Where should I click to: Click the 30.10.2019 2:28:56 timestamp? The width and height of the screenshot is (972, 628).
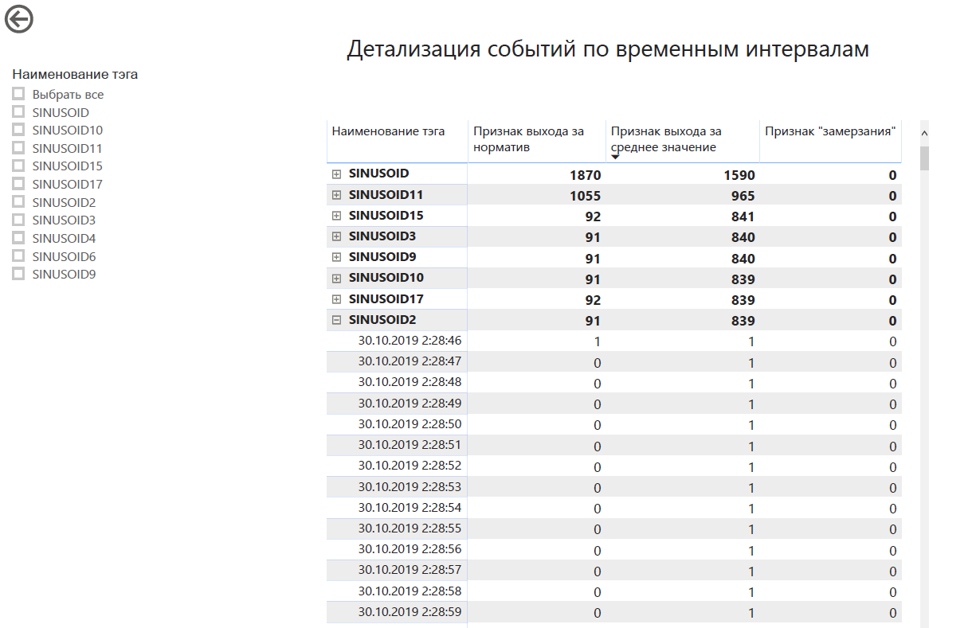pos(410,549)
